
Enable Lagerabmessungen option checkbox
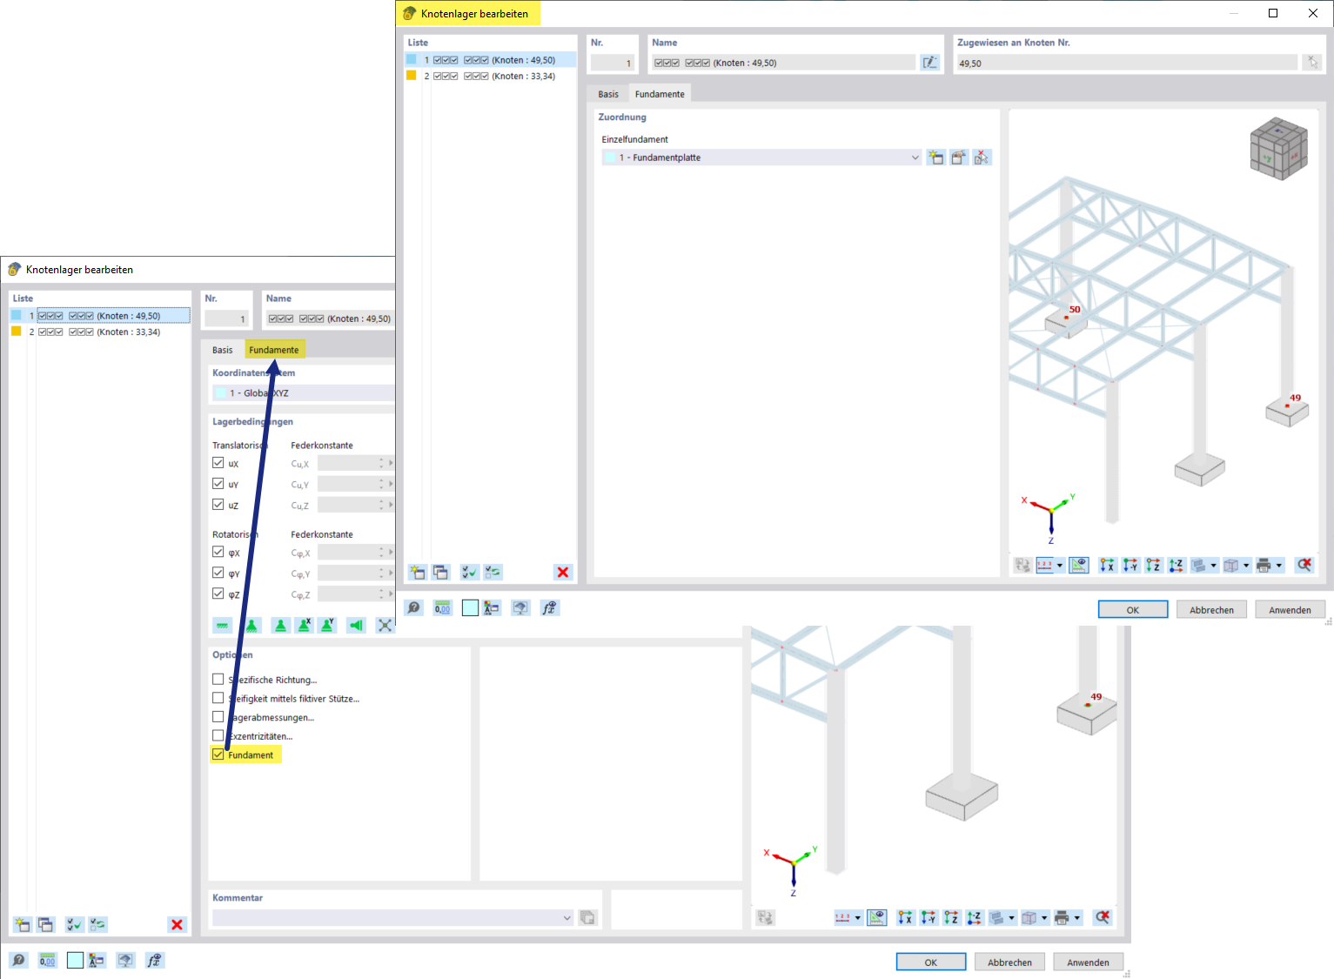(218, 717)
